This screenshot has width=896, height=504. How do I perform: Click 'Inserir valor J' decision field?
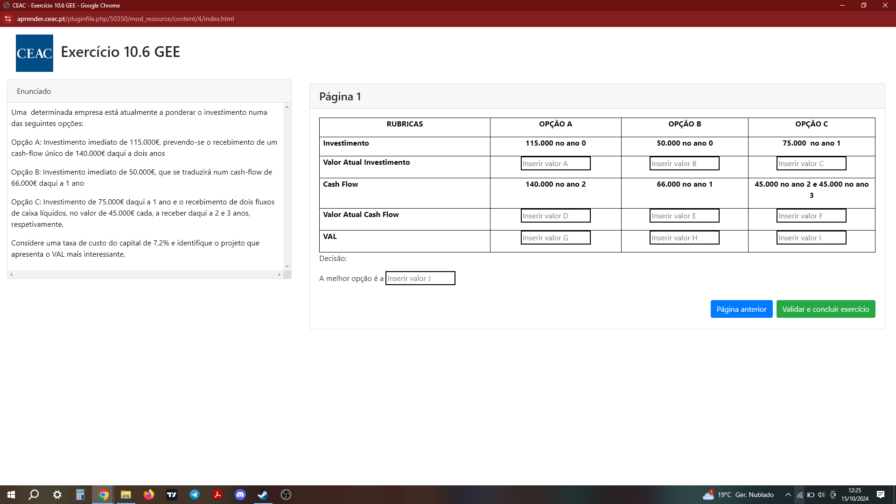tap(420, 278)
